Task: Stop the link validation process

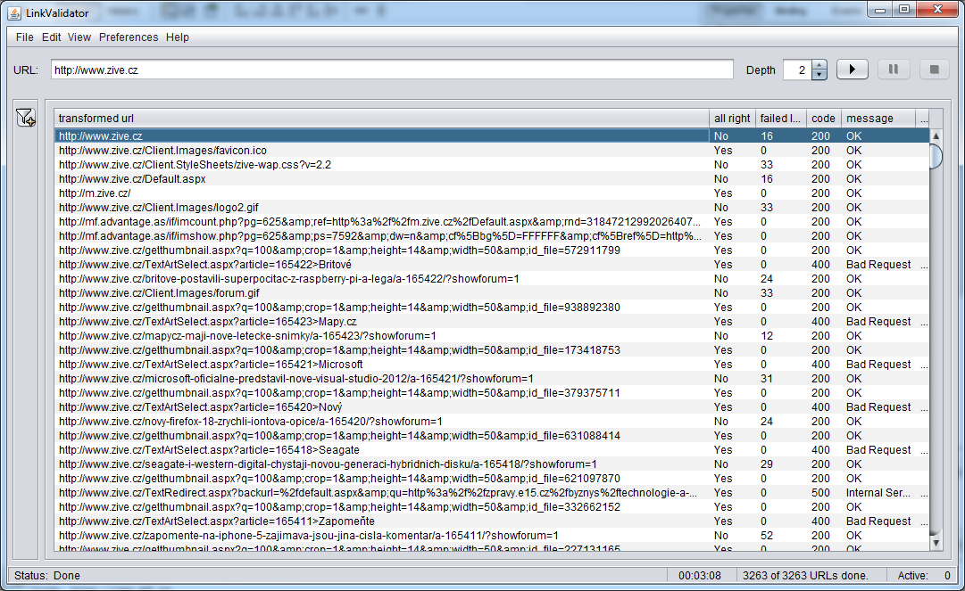Action: 935,69
